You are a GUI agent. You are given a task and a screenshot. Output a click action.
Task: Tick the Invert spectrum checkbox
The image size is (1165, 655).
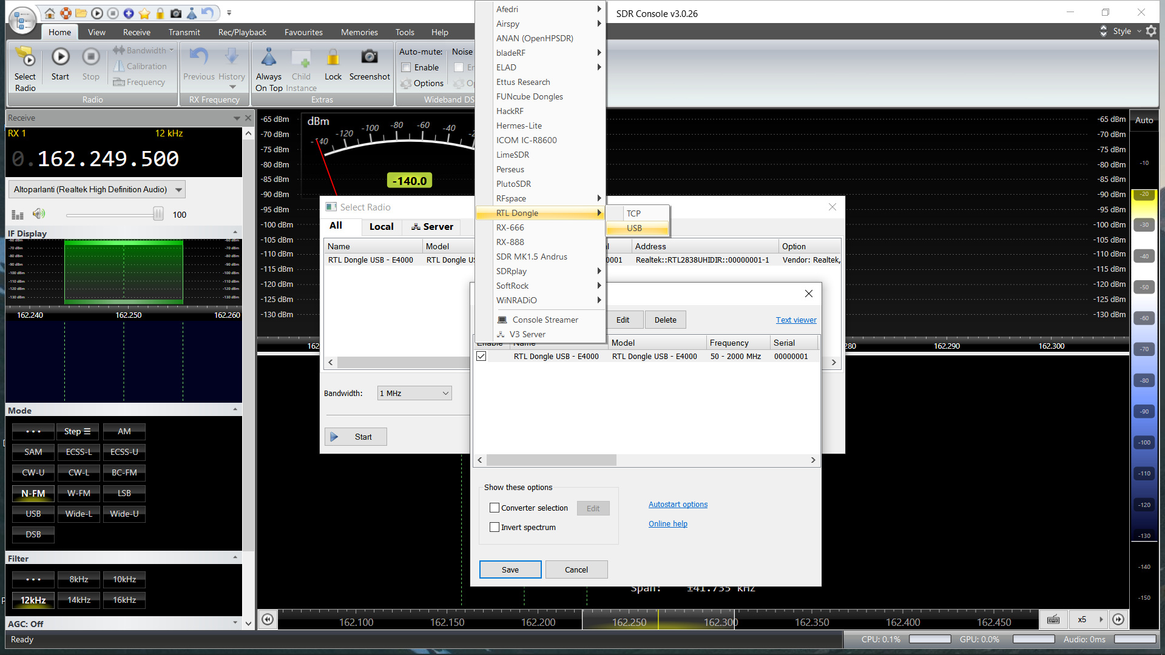[495, 528]
